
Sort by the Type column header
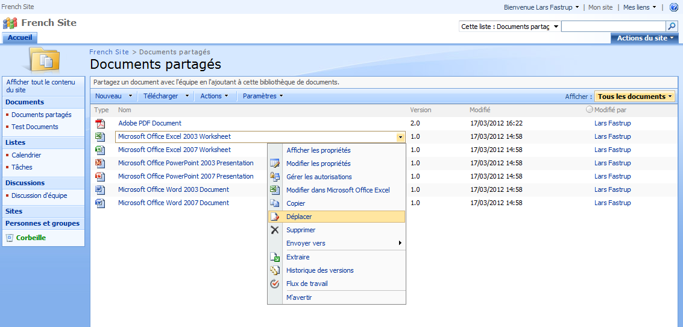tap(101, 110)
